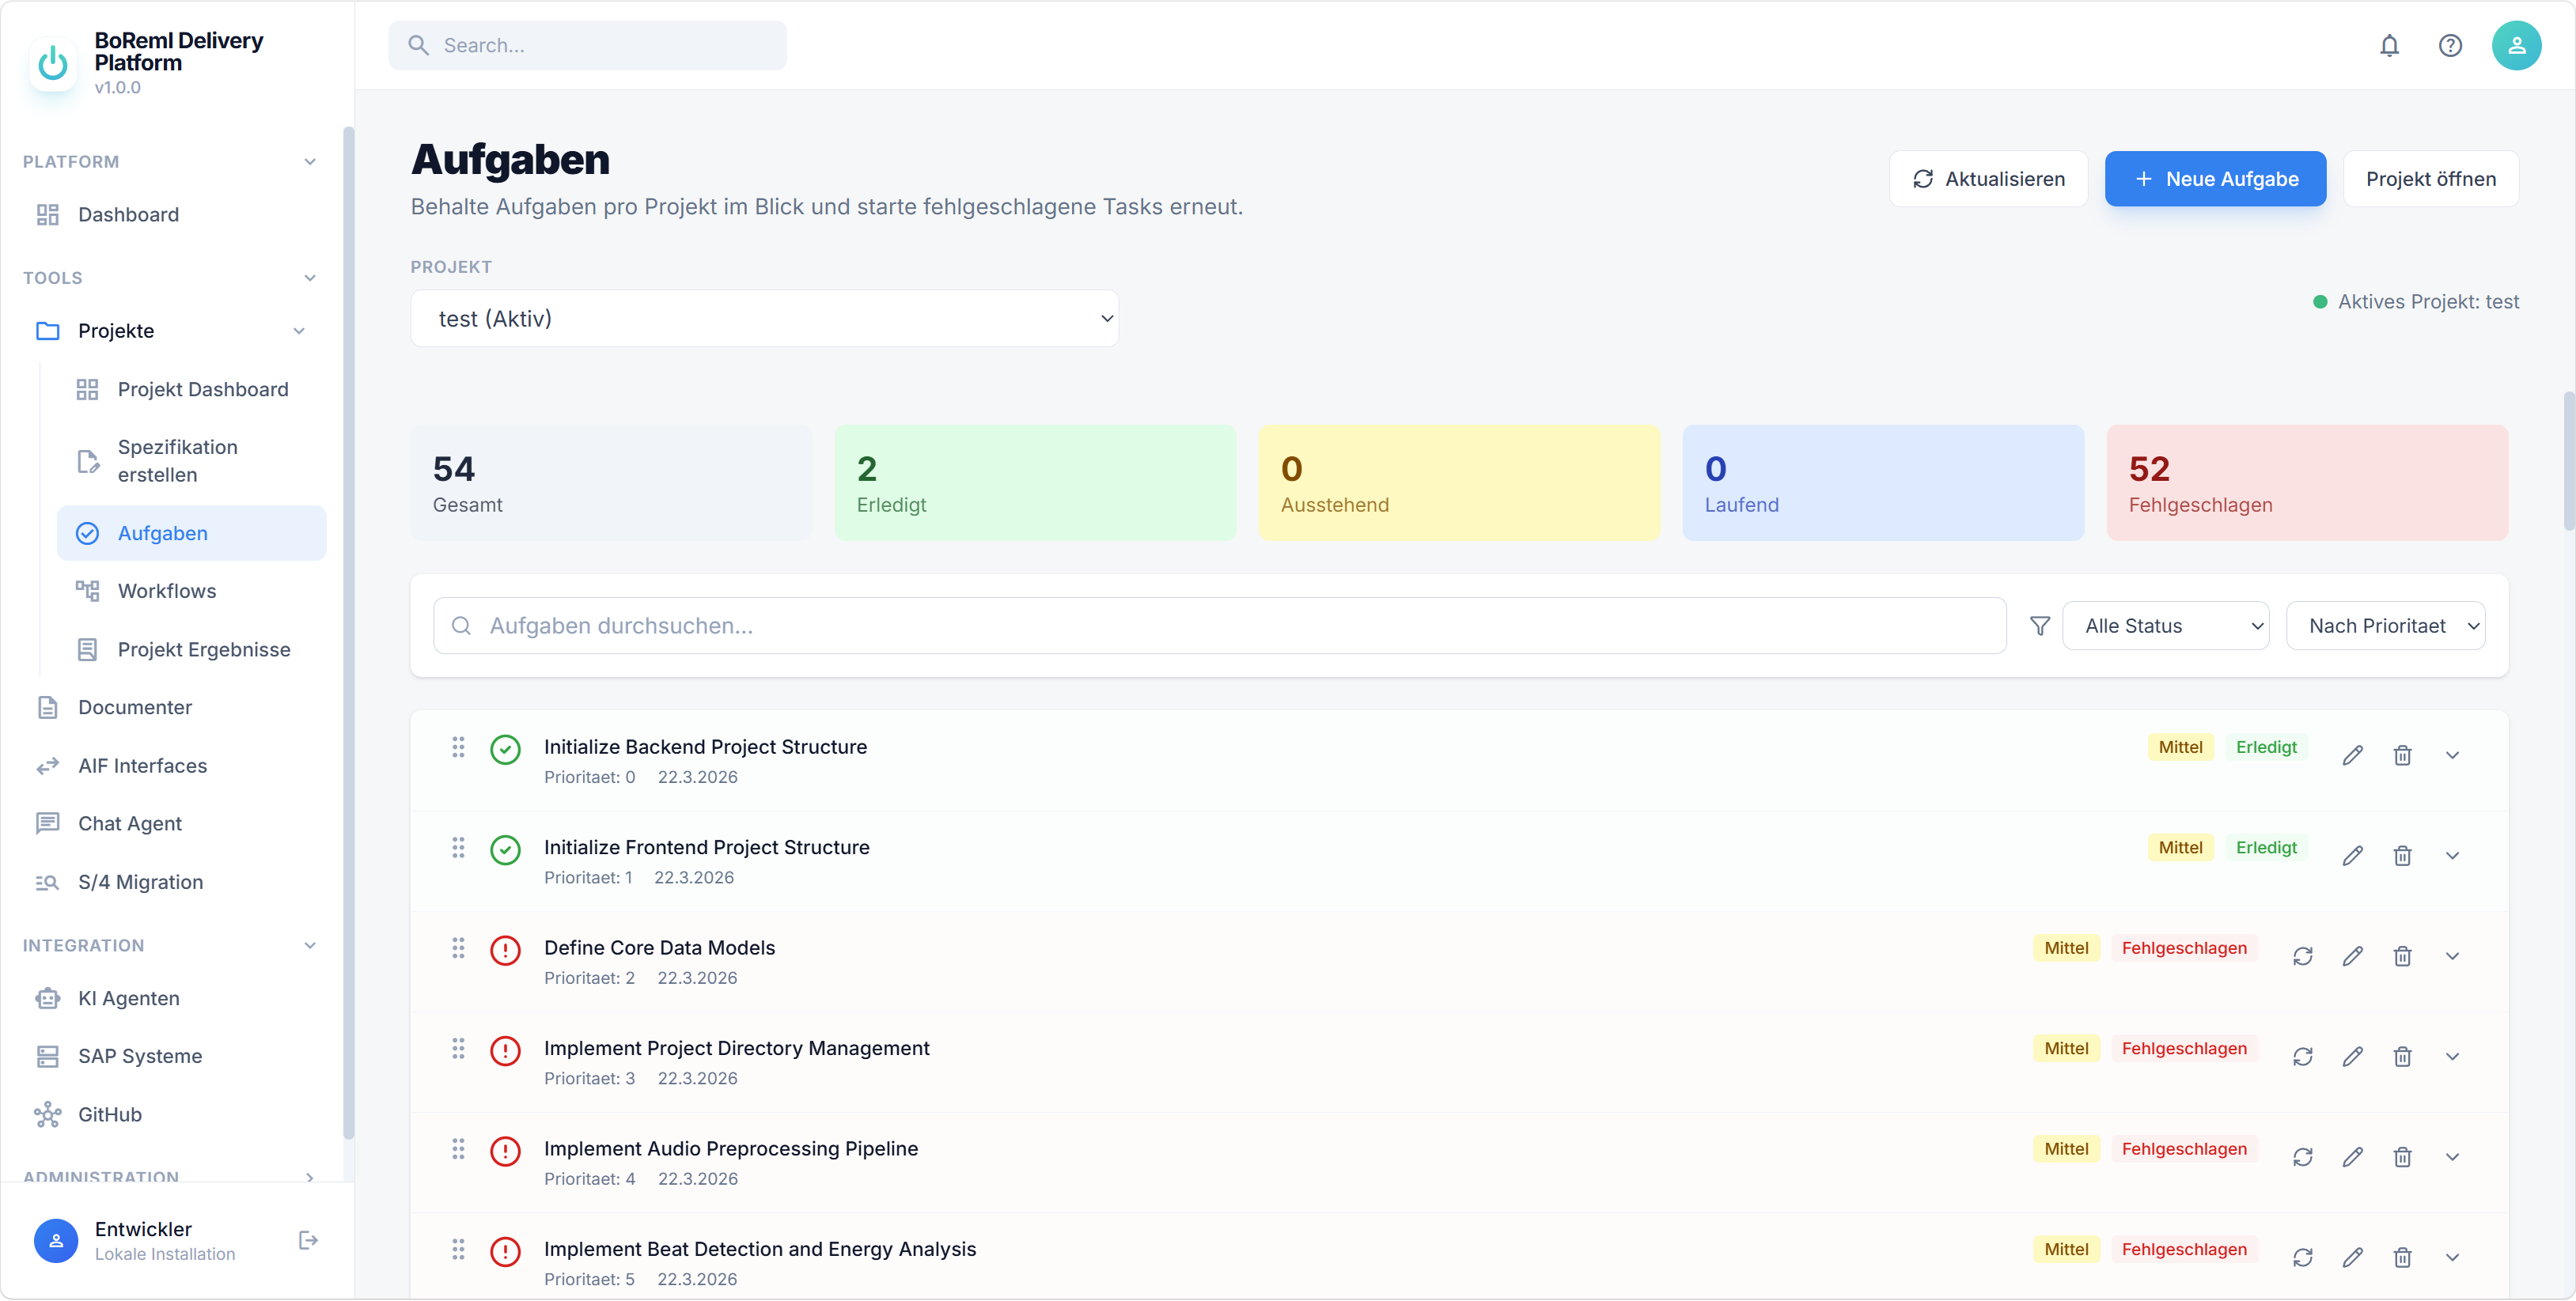This screenshot has height=1301, width=2576.
Task: Expand details of Define Core Data Models
Action: 2452,956
